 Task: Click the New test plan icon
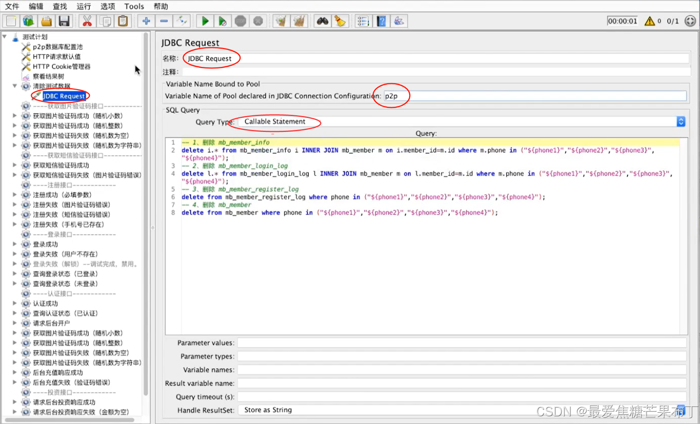pyautogui.click(x=11, y=21)
